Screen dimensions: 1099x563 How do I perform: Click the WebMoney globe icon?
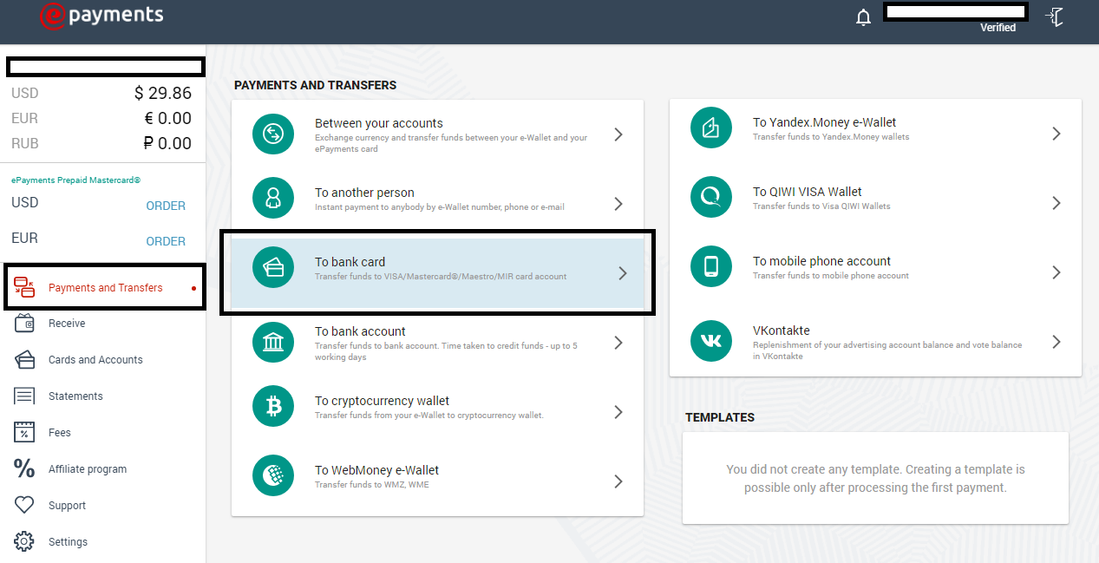coord(274,475)
